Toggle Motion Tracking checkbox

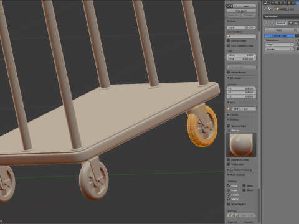231,170
